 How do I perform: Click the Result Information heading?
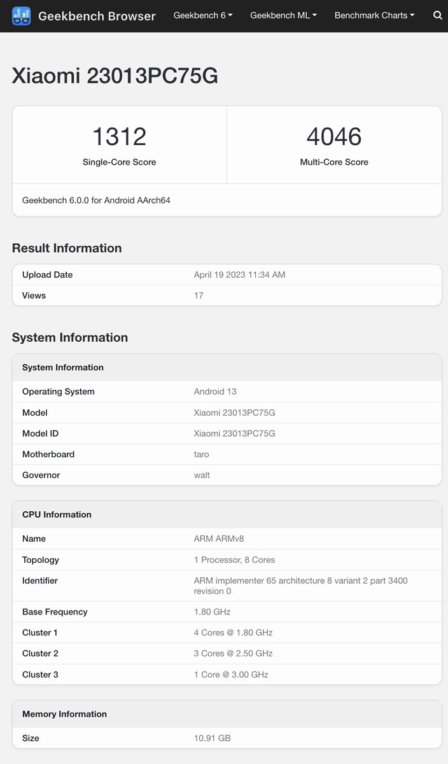67,248
